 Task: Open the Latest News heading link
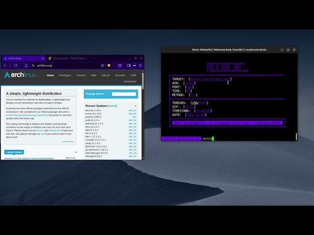point(14,152)
